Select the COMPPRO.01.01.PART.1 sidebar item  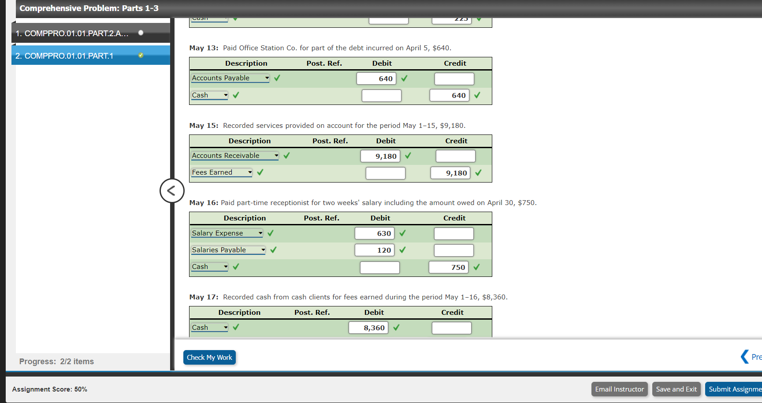[x=65, y=56]
